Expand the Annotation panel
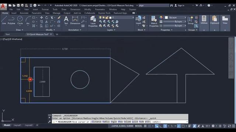 tap(74, 30)
